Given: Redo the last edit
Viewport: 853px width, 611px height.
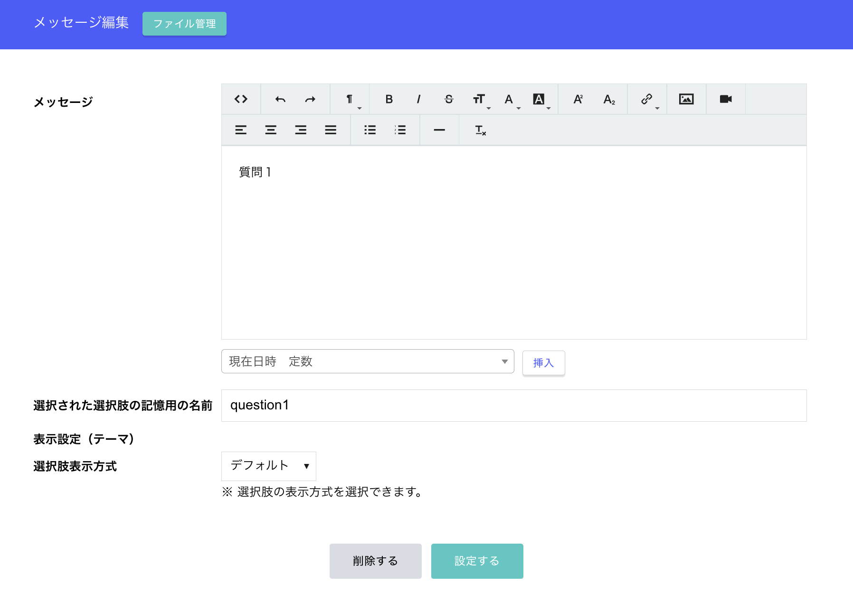Looking at the screenshot, I should point(310,99).
